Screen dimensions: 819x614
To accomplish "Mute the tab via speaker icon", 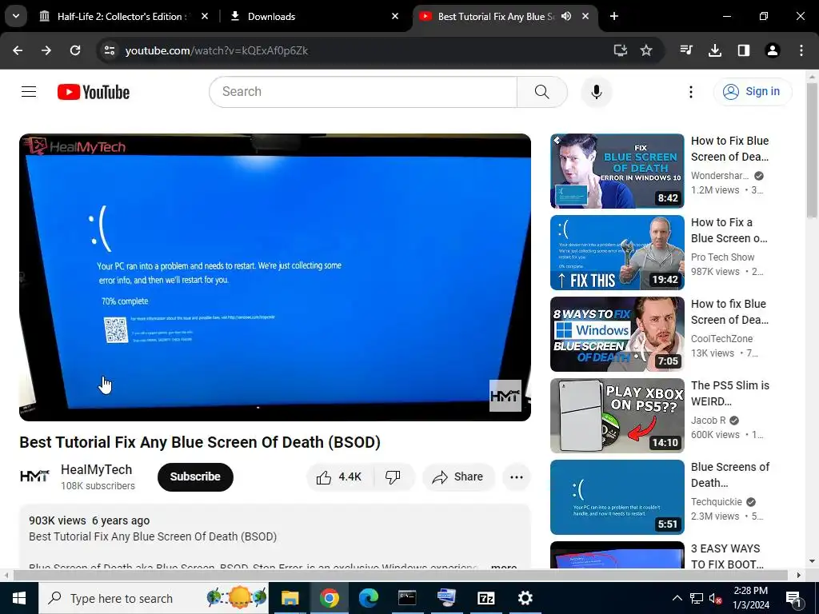I will [566, 16].
